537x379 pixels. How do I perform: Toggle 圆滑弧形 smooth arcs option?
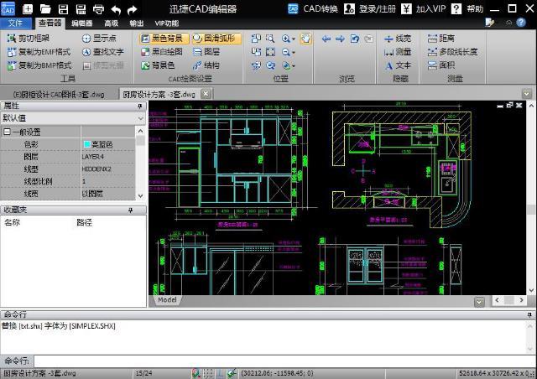click(x=216, y=39)
